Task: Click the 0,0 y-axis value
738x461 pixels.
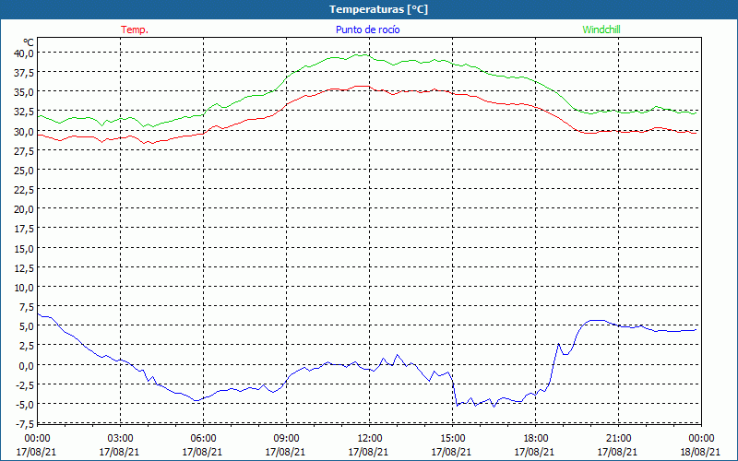Action: [26, 365]
